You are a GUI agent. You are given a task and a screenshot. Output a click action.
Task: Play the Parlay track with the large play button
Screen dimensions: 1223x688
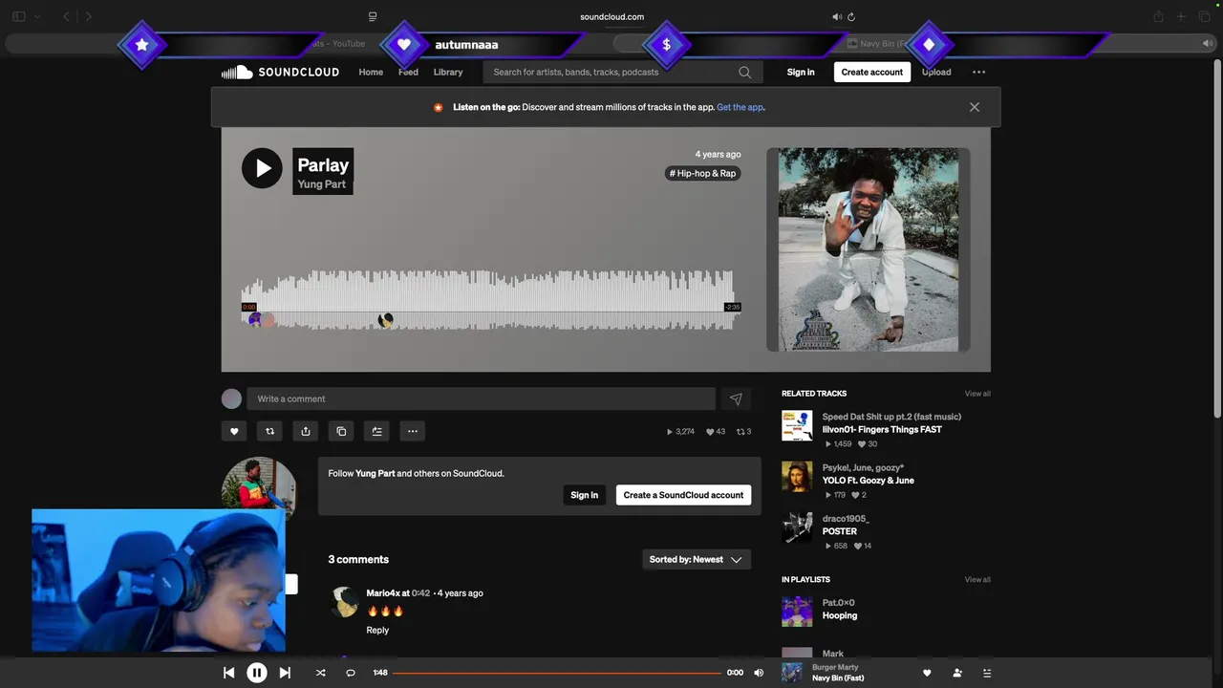[262, 168]
